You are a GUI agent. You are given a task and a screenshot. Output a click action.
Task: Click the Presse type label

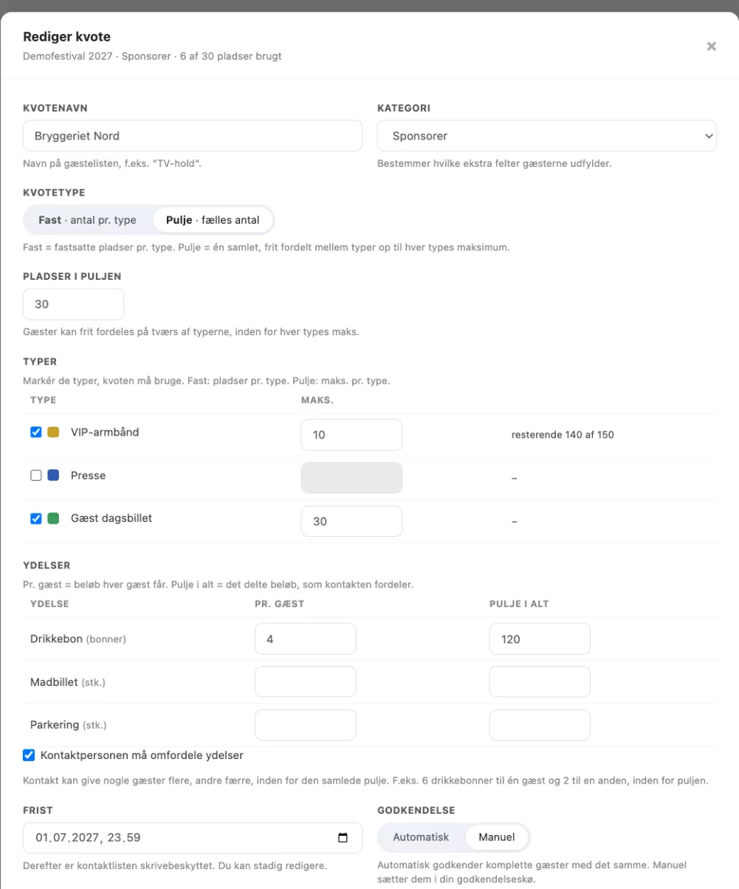pyautogui.click(x=89, y=476)
